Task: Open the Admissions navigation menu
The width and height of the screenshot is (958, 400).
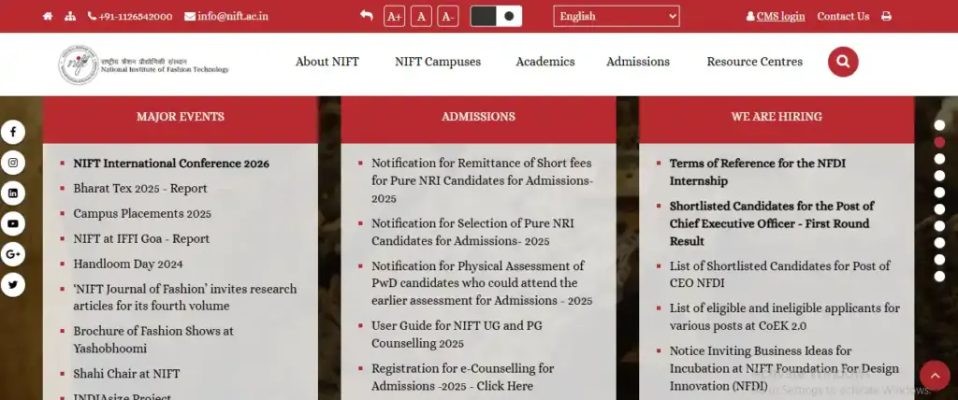Action: [637, 62]
